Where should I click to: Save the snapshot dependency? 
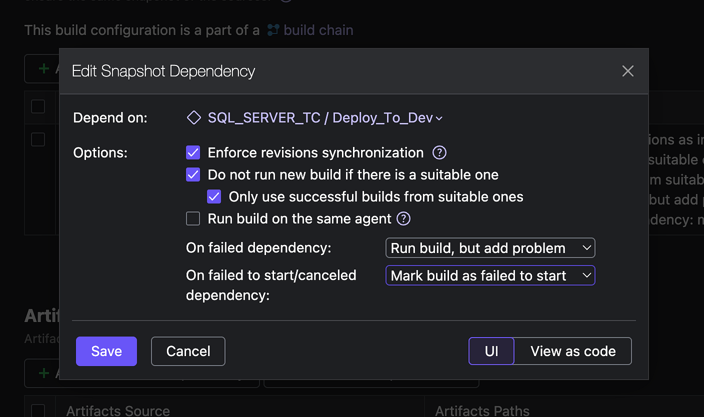pyautogui.click(x=107, y=351)
